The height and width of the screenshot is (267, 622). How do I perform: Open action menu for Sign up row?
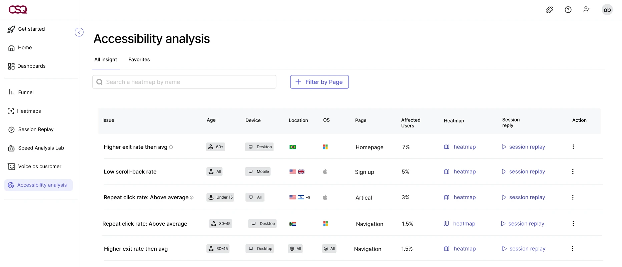coord(573,172)
